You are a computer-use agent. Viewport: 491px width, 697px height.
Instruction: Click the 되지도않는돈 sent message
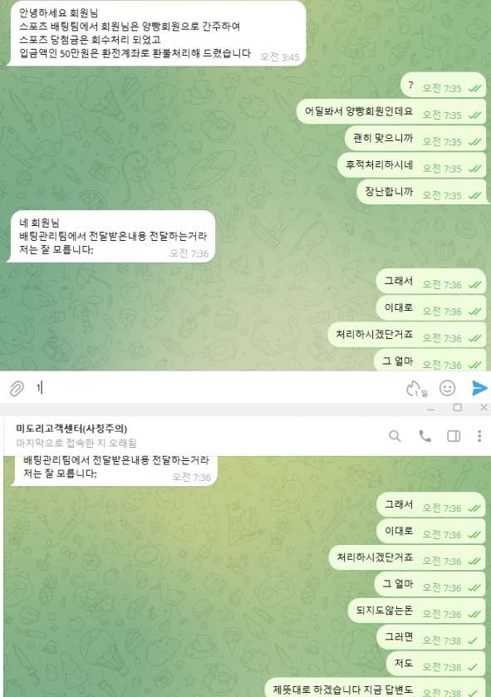pyautogui.click(x=417, y=611)
